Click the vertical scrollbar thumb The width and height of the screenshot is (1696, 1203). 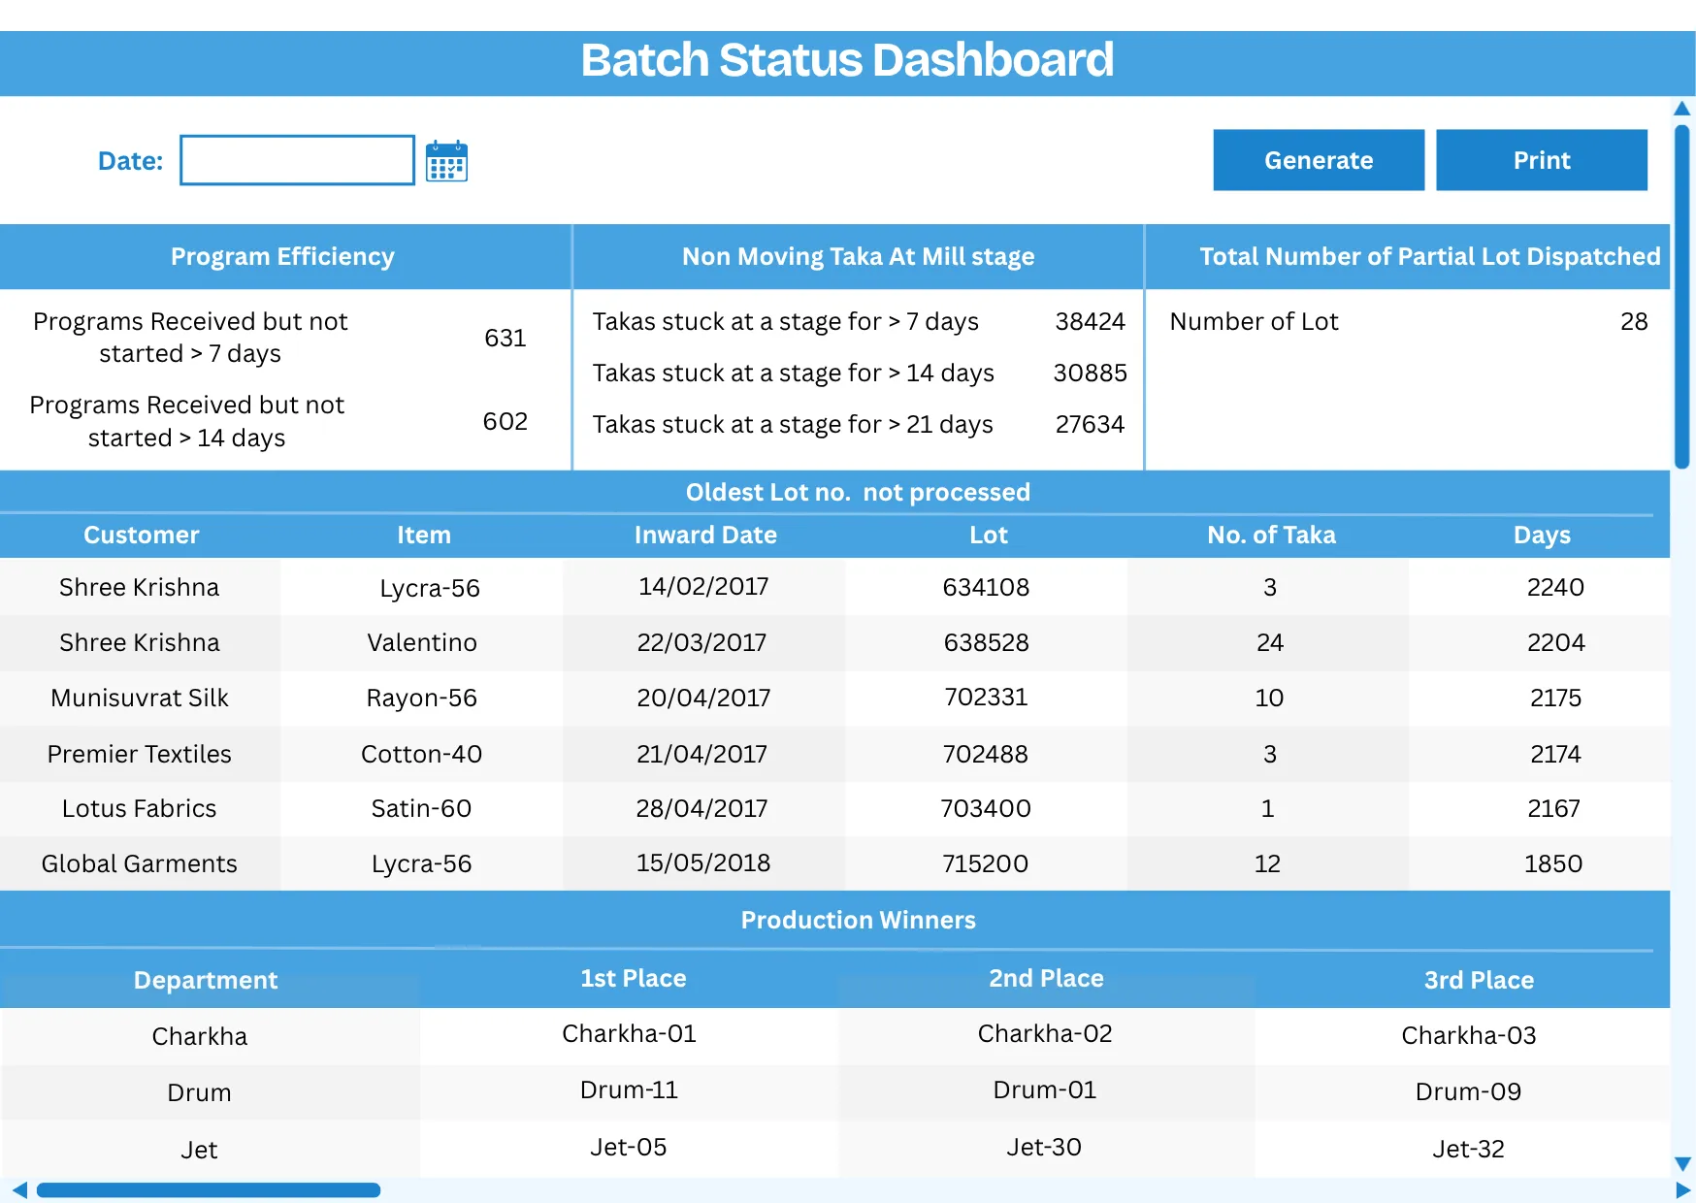(1682, 297)
